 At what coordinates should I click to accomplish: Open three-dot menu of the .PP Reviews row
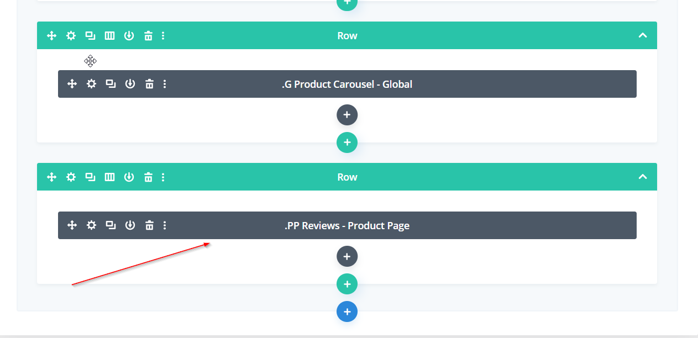(163, 177)
